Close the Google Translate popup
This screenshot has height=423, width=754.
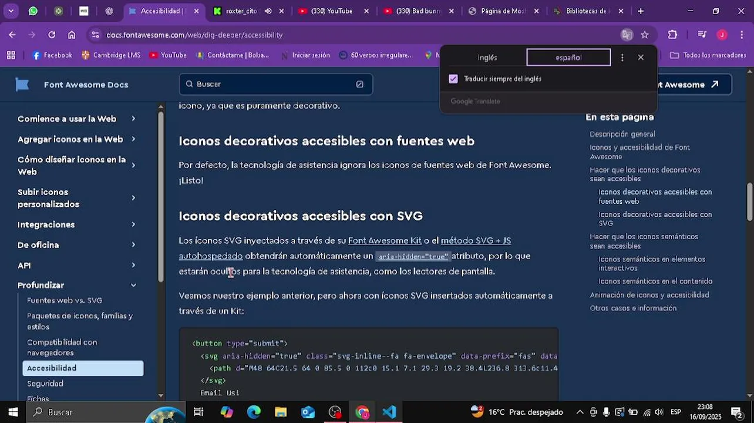click(641, 58)
